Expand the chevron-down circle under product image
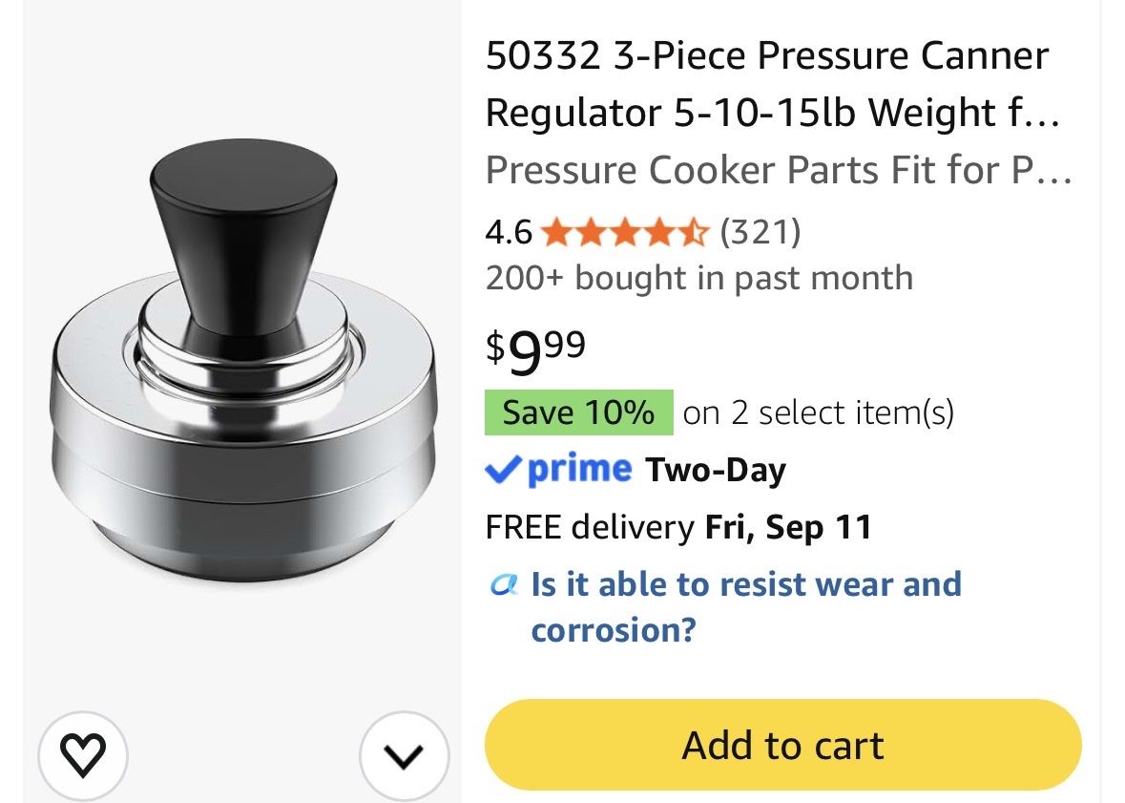Image resolution: width=1125 pixels, height=803 pixels. point(404,755)
